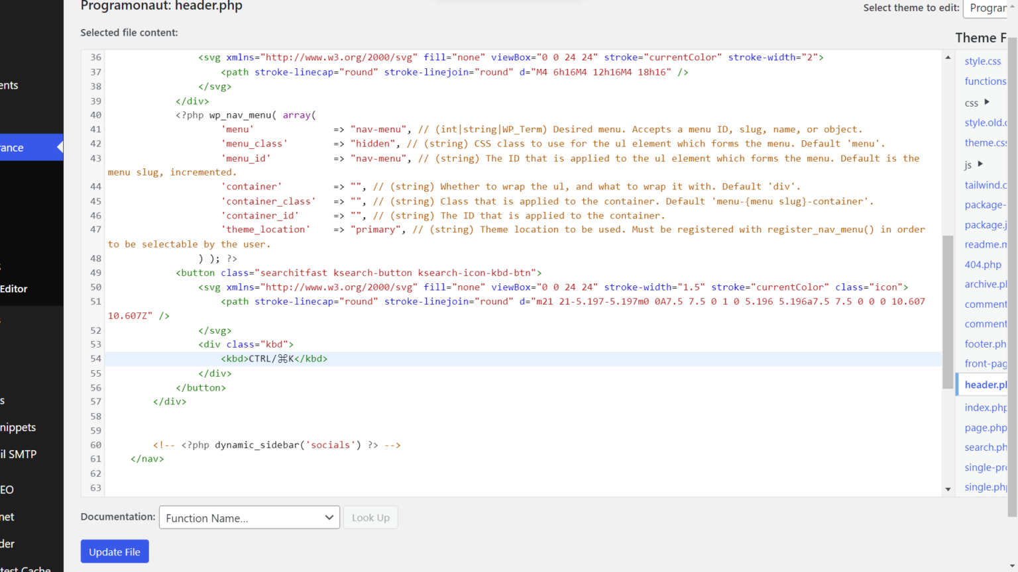Click the code editor scroll up arrow
Screen dimensions: 1018x572
[x=948, y=58]
